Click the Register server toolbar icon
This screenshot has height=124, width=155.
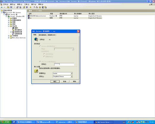tap(37, 7)
